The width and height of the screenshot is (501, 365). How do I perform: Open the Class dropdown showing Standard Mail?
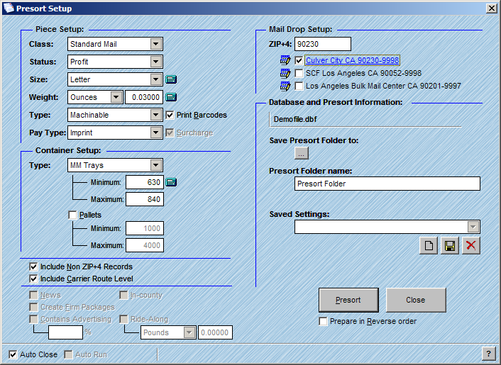coord(156,44)
